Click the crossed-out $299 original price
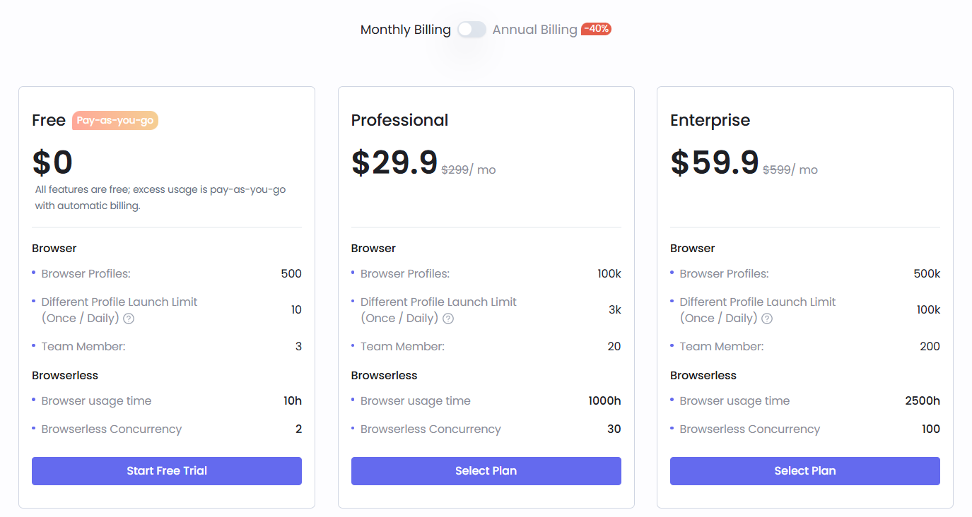The height and width of the screenshot is (517, 972). tap(456, 170)
